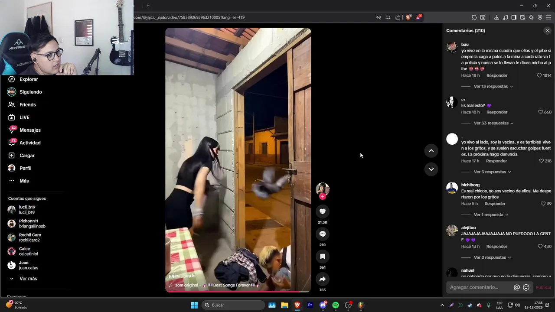Insert a mention with the @ icon
This screenshot has height=312, width=555.
click(517, 287)
